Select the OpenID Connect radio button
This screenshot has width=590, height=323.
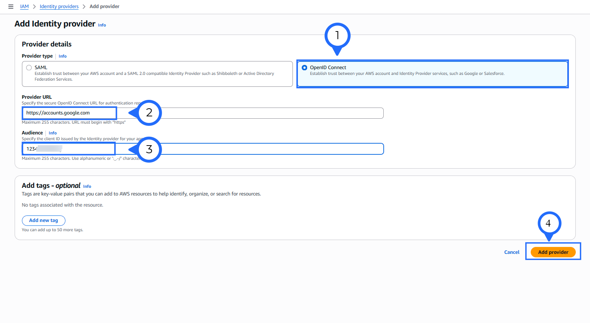[304, 68]
